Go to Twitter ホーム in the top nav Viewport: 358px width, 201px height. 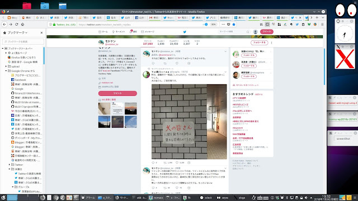[x=103, y=32]
